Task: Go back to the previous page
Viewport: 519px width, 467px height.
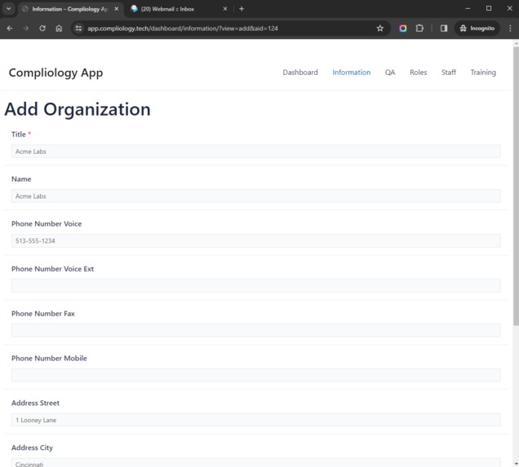Action: click(10, 29)
